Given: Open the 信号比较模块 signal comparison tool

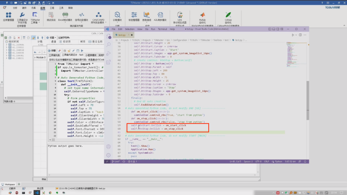Looking at the screenshot, I should pyautogui.click(x=81, y=16).
